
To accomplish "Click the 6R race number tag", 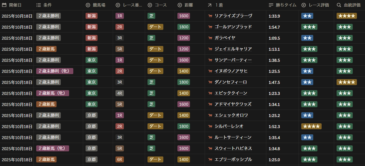I will pyautogui.click(x=119, y=159).
